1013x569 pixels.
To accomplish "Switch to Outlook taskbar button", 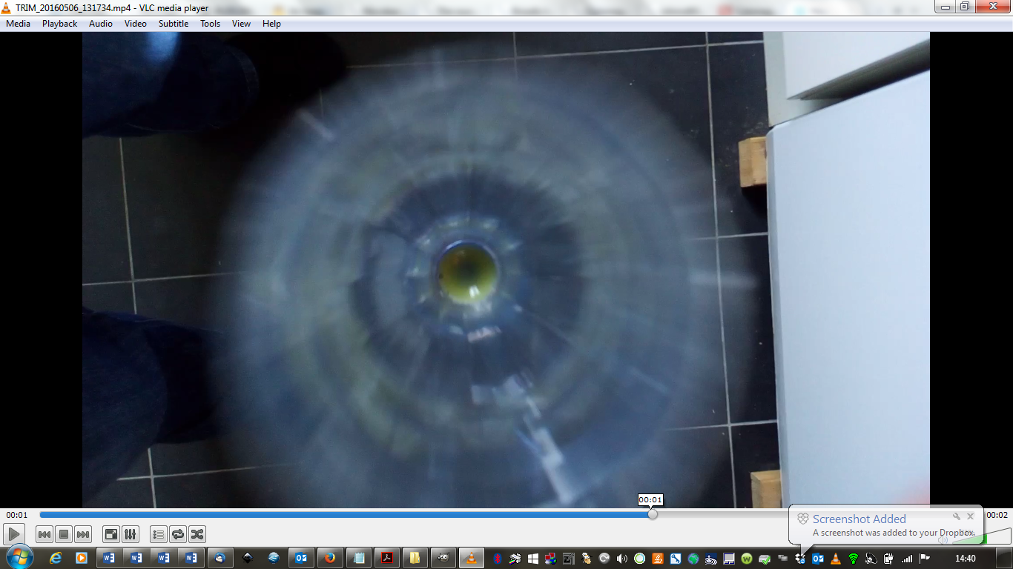I will (301, 557).
